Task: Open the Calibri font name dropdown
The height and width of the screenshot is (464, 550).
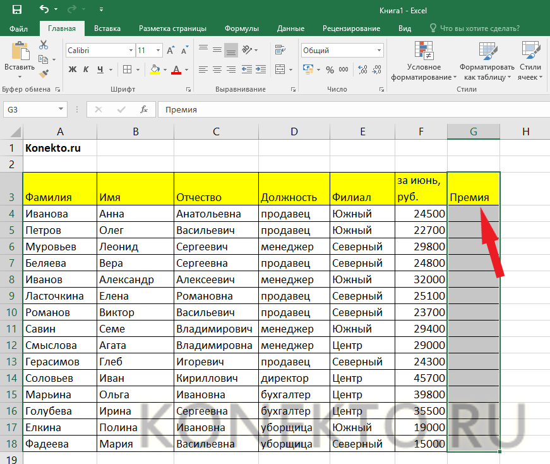Action: [x=131, y=51]
